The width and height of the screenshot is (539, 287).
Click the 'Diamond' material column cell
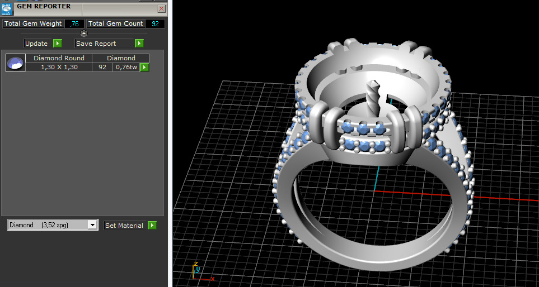click(121, 58)
